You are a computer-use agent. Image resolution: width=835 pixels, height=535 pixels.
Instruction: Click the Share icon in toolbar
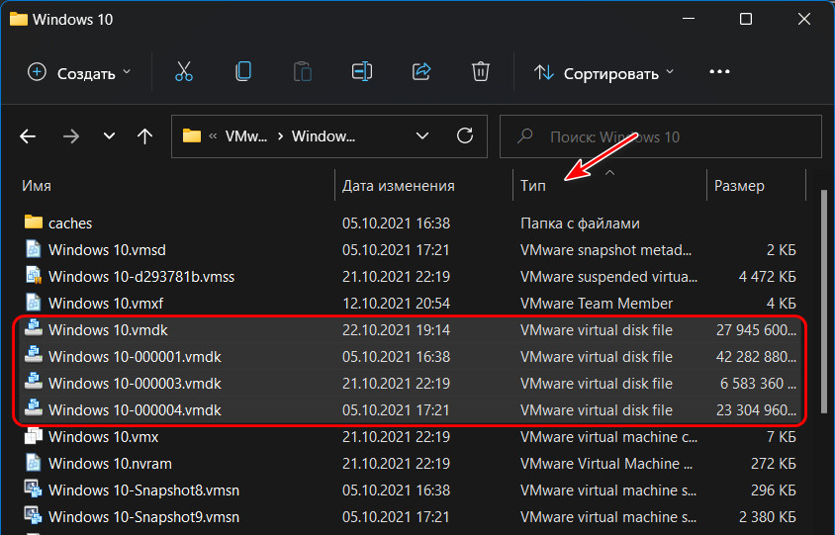(421, 72)
